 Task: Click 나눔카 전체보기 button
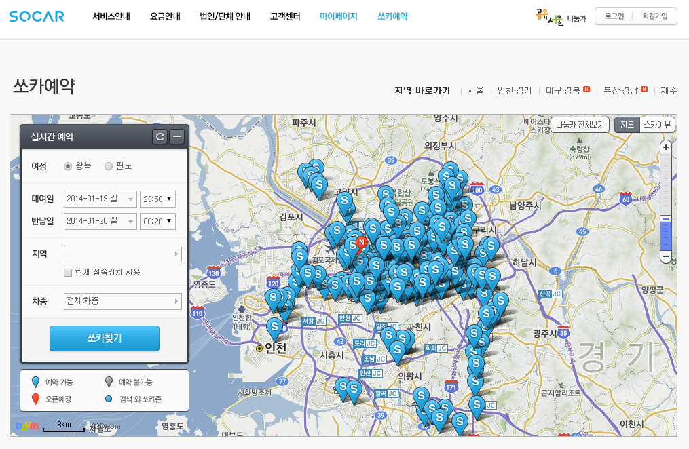(580, 125)
